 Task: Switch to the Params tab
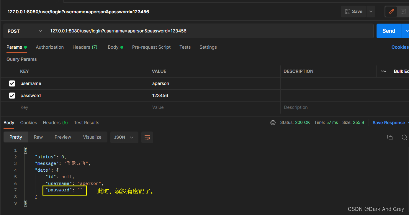coord(17,47)
